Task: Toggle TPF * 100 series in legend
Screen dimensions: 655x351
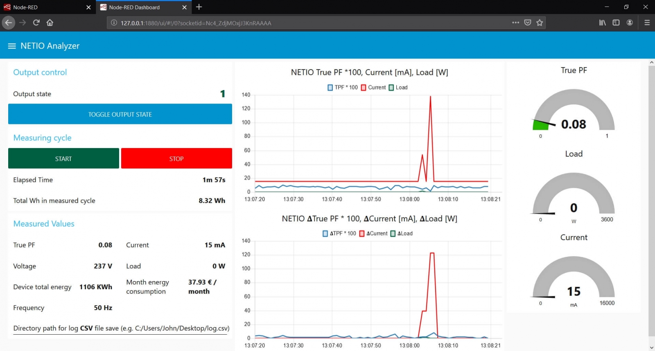Action: coord(343,88)
